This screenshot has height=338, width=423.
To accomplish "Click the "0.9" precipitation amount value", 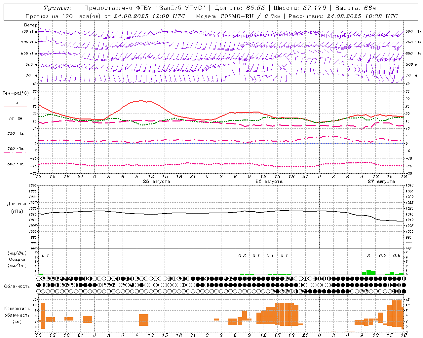I will click(397, 255).
